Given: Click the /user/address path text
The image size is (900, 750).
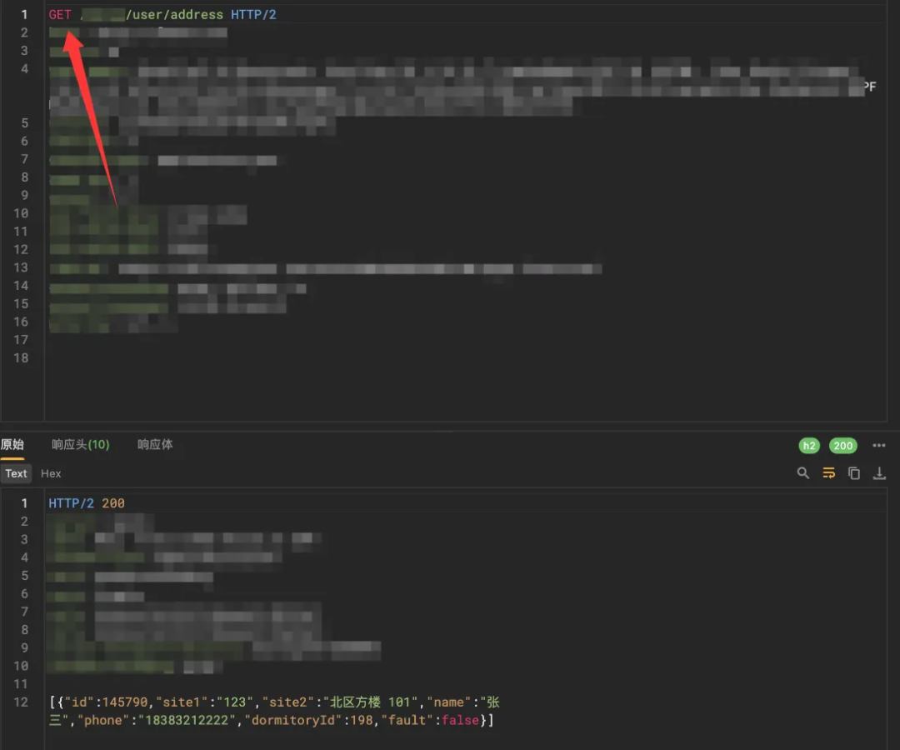Looking at the screenshot, I should tap(174, 15).
